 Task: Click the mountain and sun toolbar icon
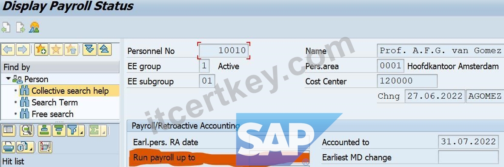34,28
